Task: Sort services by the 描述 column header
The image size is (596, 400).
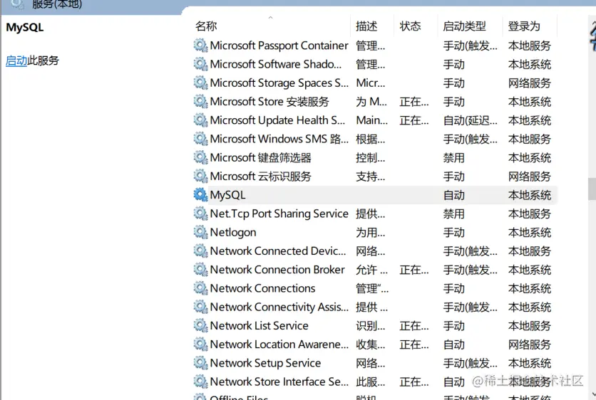Action: [x=366, y=26]
